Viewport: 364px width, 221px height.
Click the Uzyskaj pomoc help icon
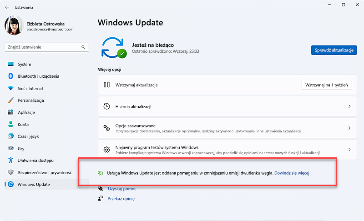point(100,188)
